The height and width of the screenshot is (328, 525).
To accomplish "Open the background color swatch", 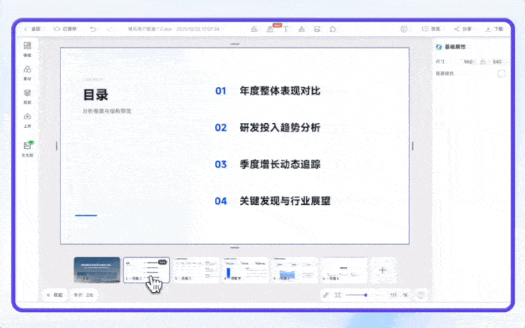I will pyautogui.click(x=501, y=74).
